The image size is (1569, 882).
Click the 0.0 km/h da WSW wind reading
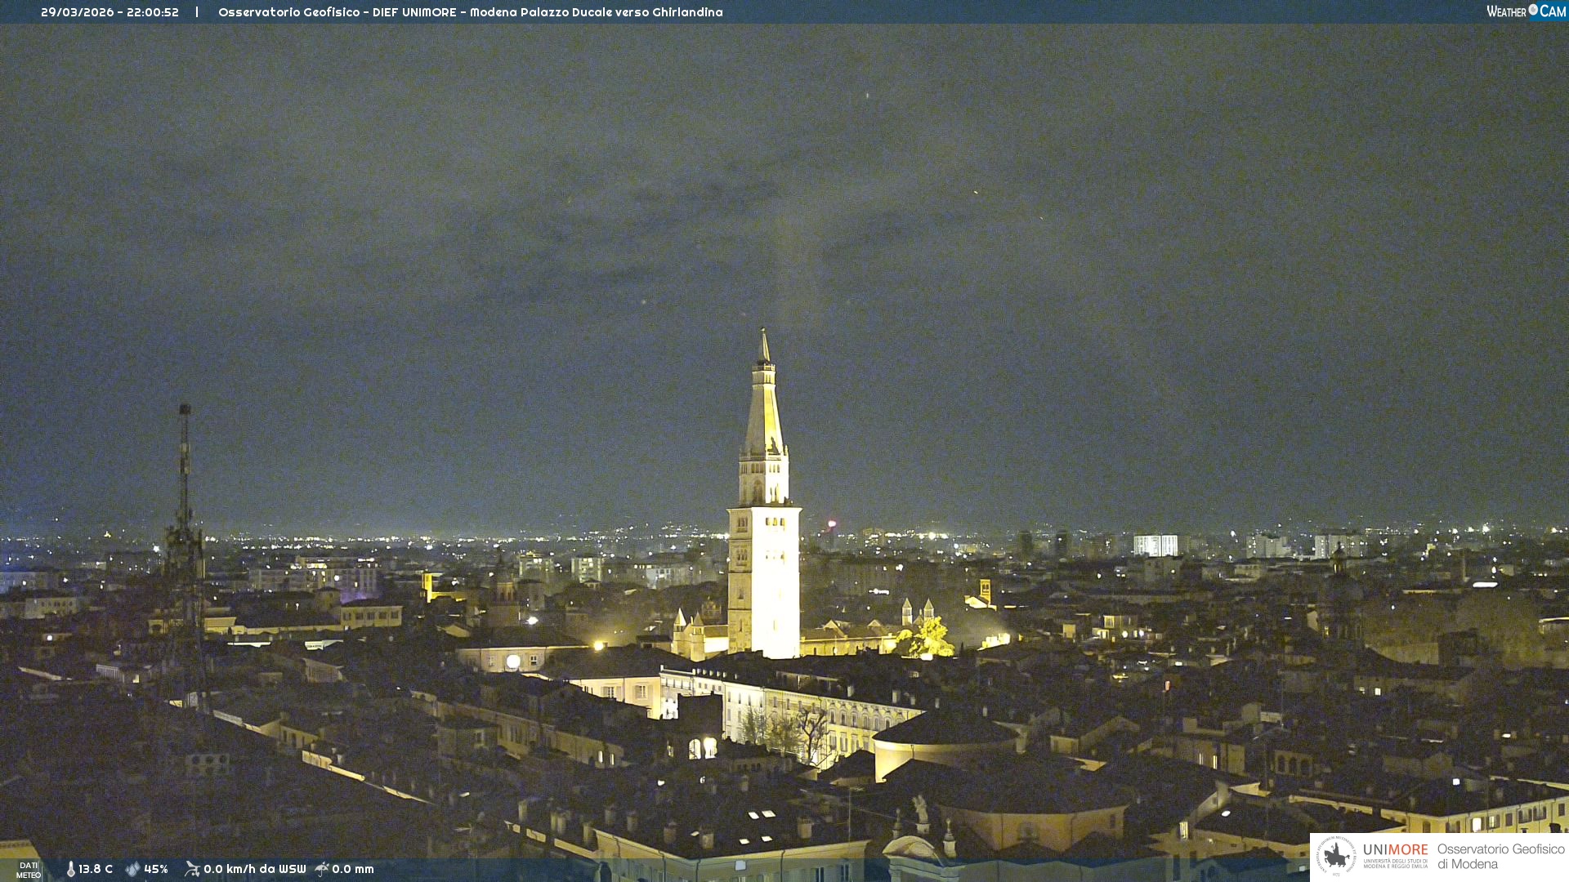coord(254,869)
